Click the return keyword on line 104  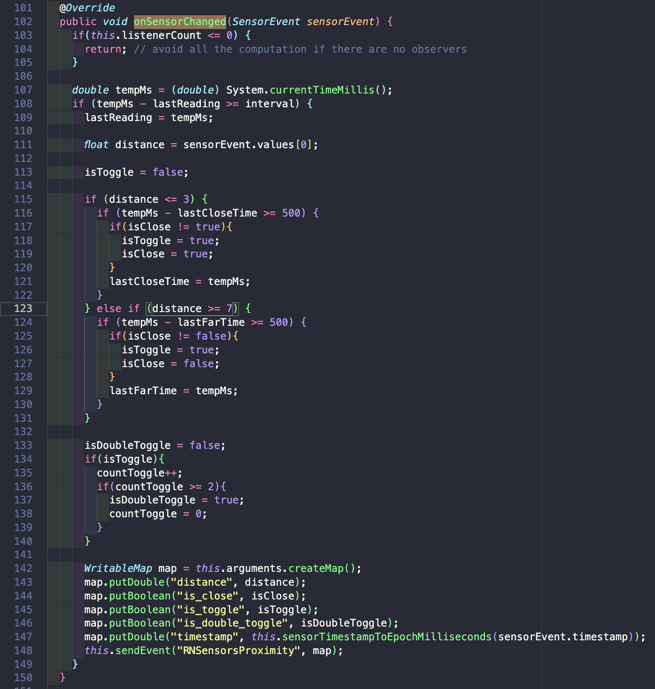[x=103, y=49]
